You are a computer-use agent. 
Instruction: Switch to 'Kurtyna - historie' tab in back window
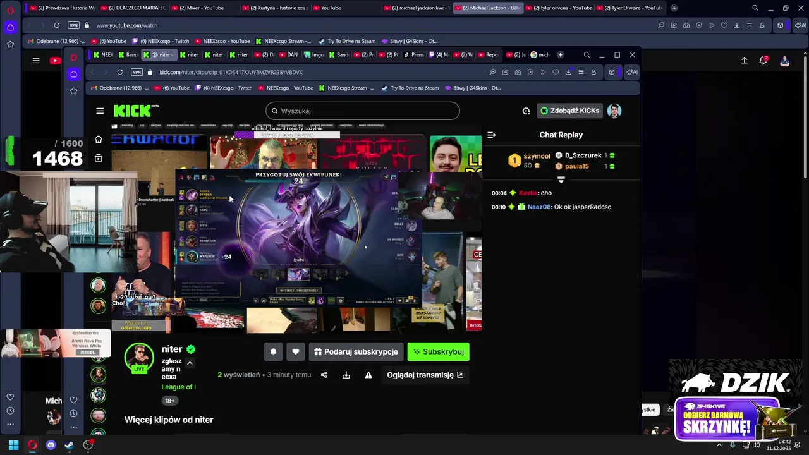tap(274, 8)
